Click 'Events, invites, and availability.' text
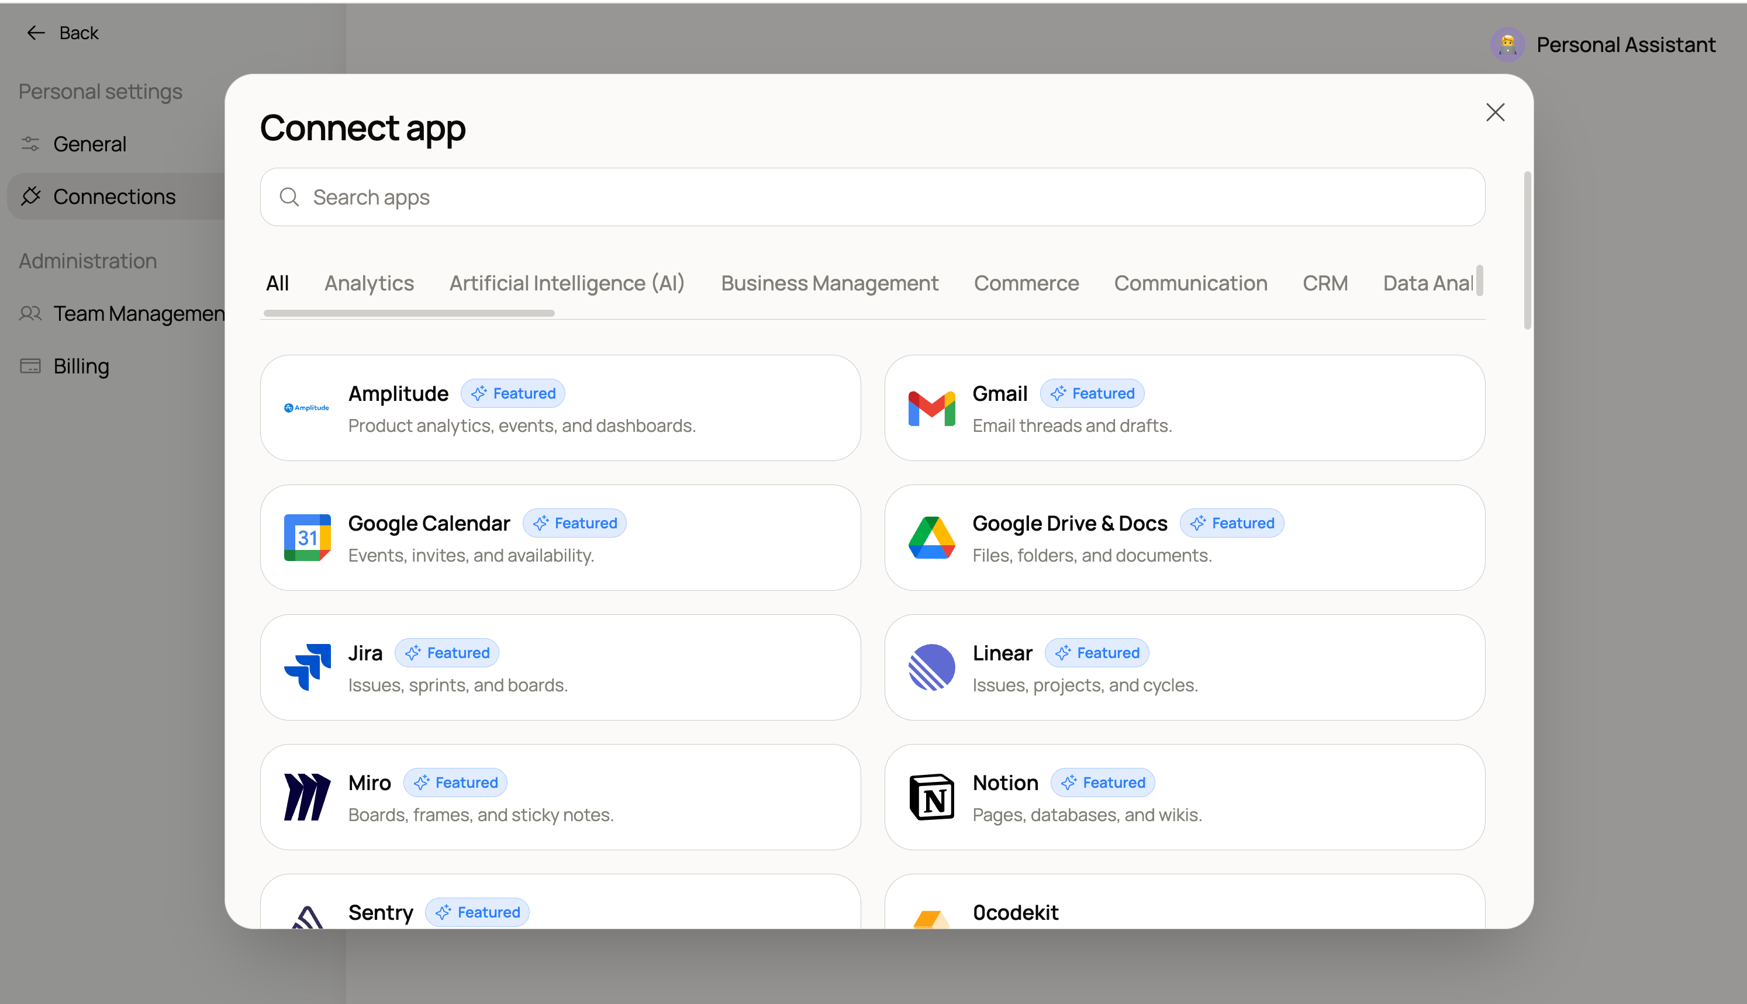The image size is (1747, 1004). point(471,555)
